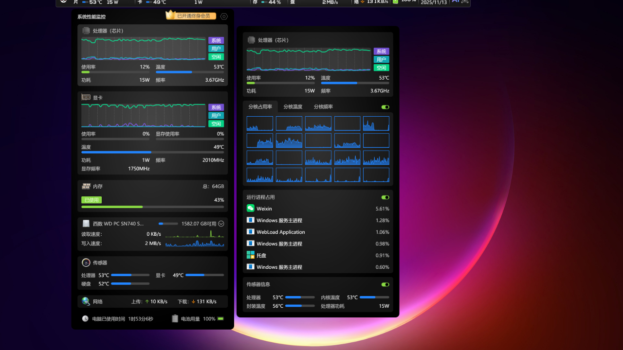Expand the WD PC SN740 disk dropdown
623x350 pixels.
(221, 224)
